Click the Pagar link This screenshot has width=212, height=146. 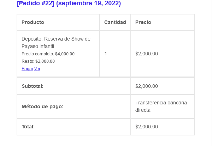click(x=27, y=69)
